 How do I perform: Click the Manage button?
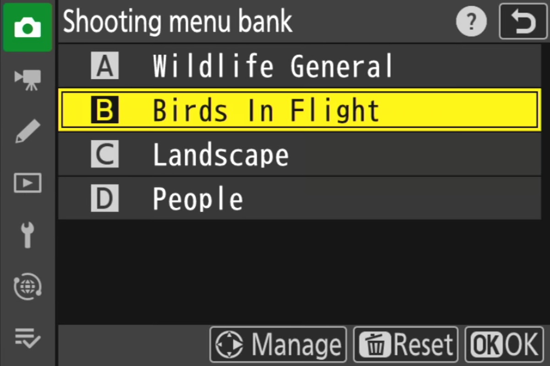(x=278, y=344)
